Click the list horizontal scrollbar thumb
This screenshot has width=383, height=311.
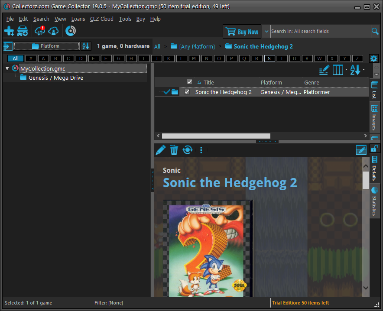click(x=216, y=136)
